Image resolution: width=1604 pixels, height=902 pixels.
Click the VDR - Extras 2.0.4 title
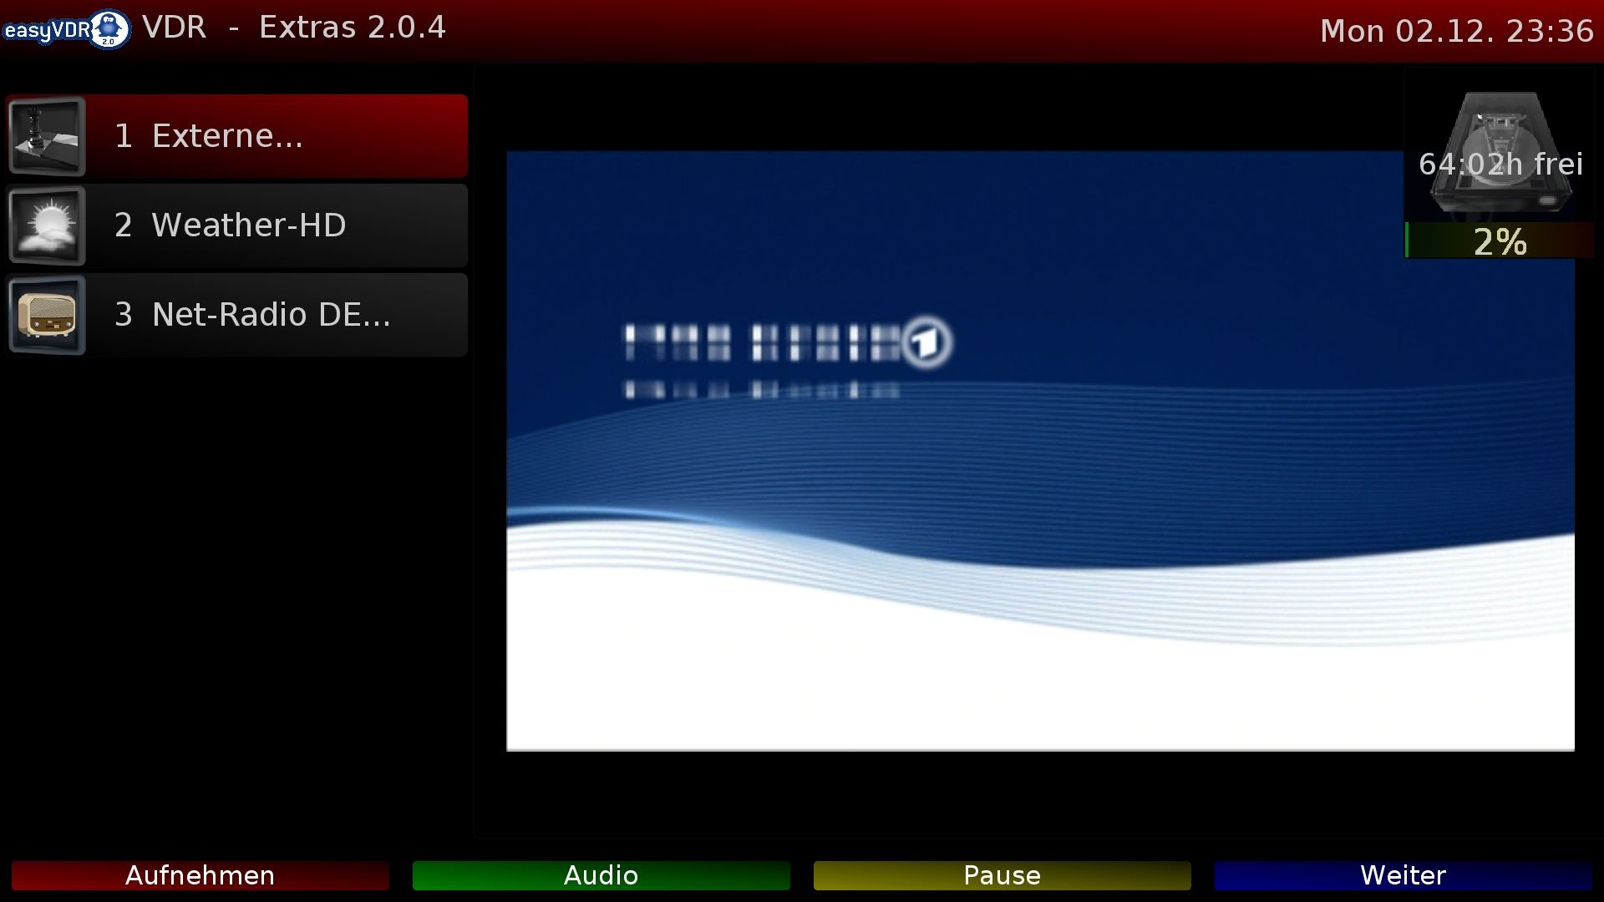tap(294, 28)
